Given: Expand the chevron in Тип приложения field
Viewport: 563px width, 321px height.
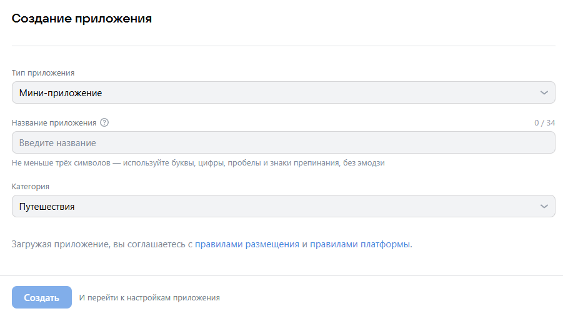Looking at the screenshot, I should click(x=544, y=93).
